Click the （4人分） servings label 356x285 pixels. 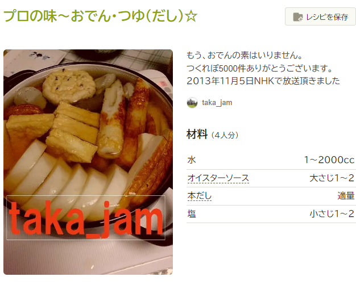click(x=225, y=135)
